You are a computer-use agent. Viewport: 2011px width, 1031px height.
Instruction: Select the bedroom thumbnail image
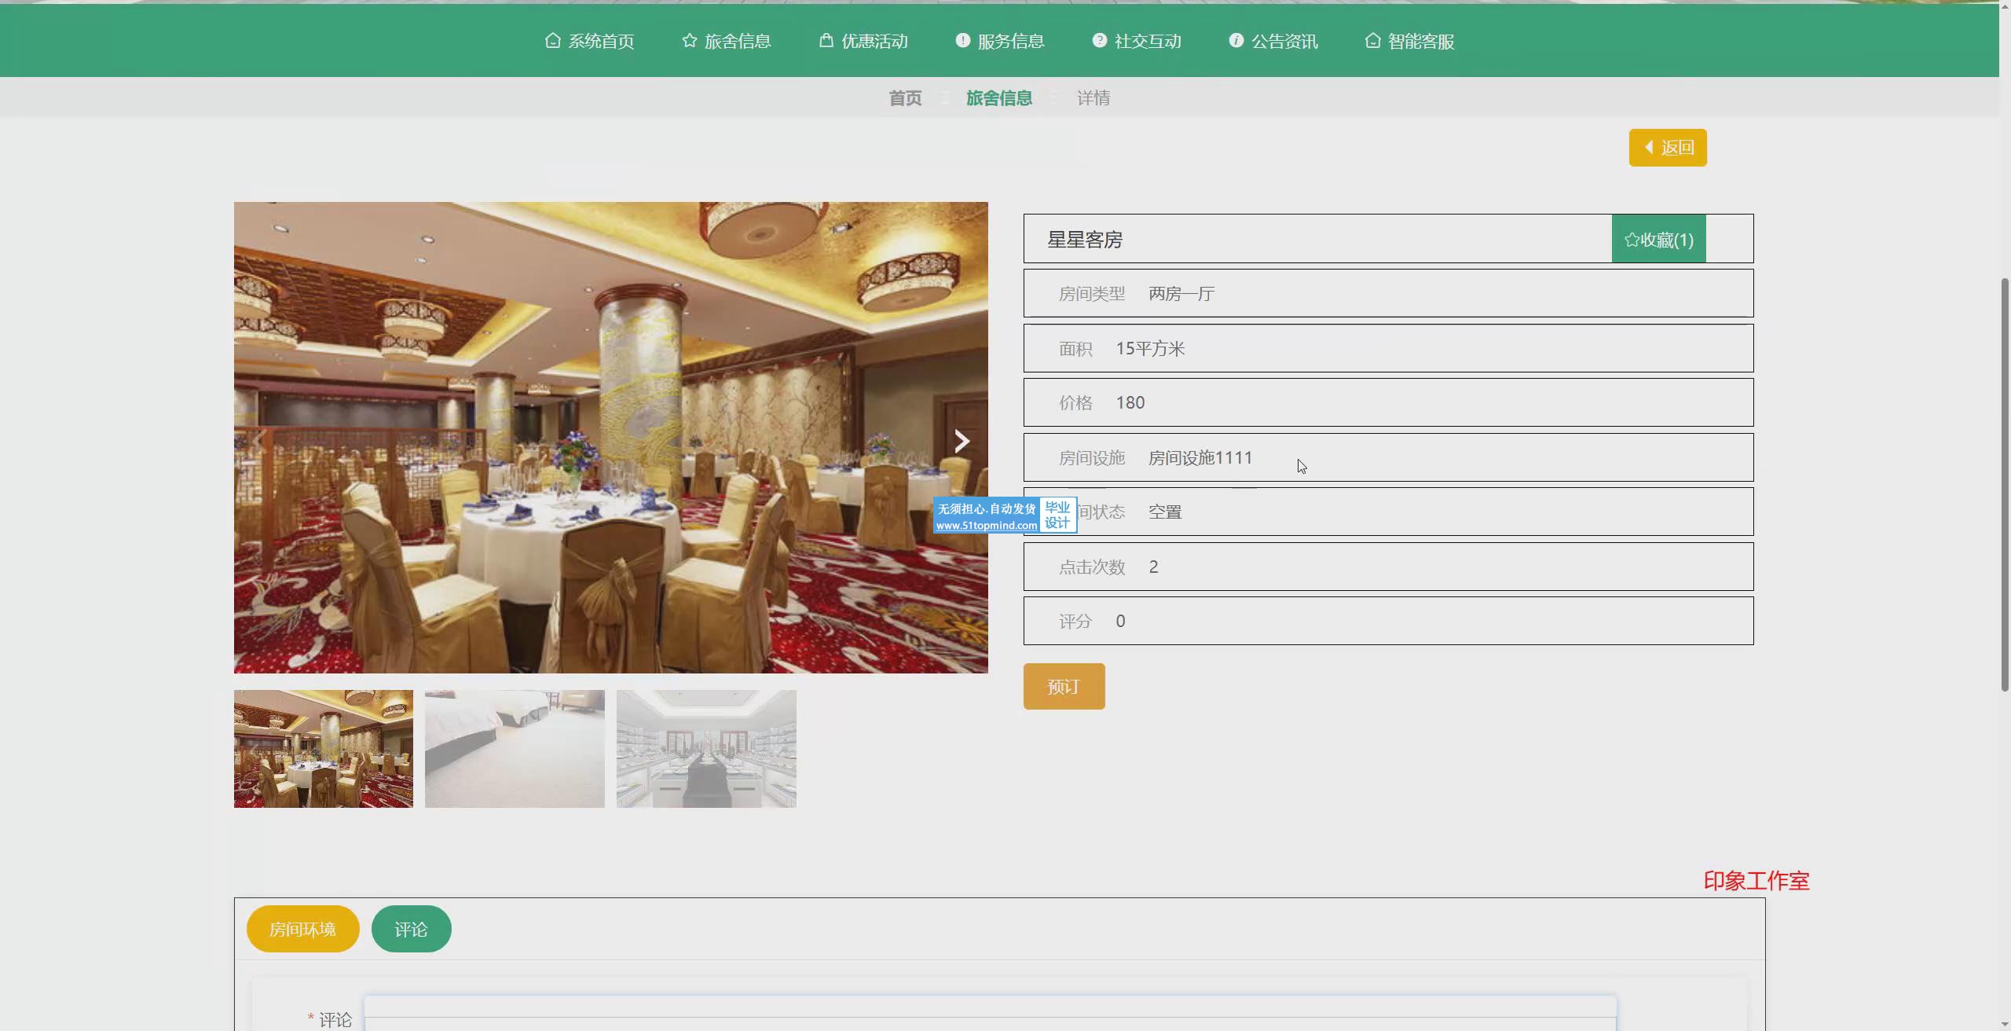515,748
